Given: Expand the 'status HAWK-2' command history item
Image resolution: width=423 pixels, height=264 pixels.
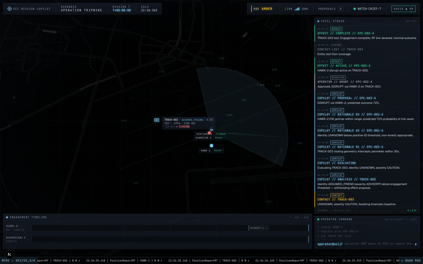Looking at the screenshot, I should 330,227.
